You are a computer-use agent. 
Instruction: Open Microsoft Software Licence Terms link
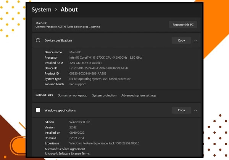67,154
